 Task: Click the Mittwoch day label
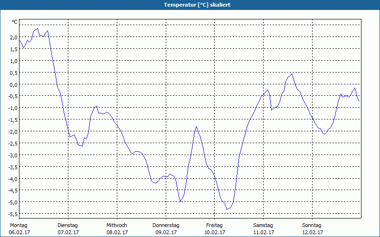pyautogui.click(x=117, y=226)
